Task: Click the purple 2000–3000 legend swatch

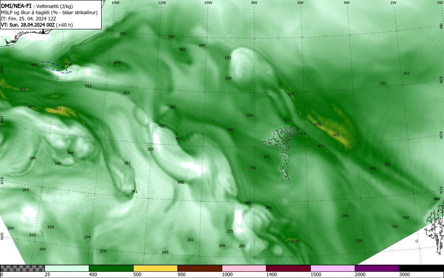Action: pos(377,268)
